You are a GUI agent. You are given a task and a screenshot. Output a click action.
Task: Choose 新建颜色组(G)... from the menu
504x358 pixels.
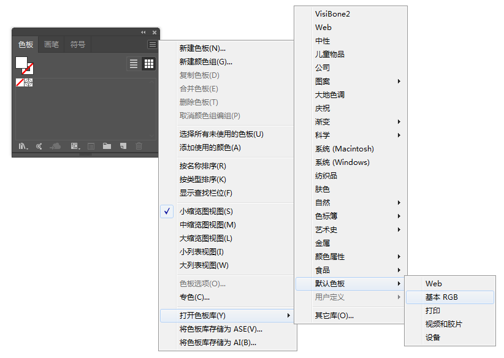point(227,62)
